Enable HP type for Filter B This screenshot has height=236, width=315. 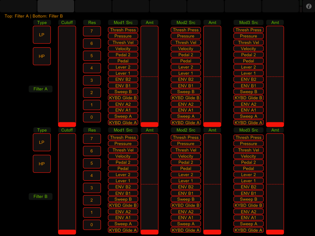[42, 164]
